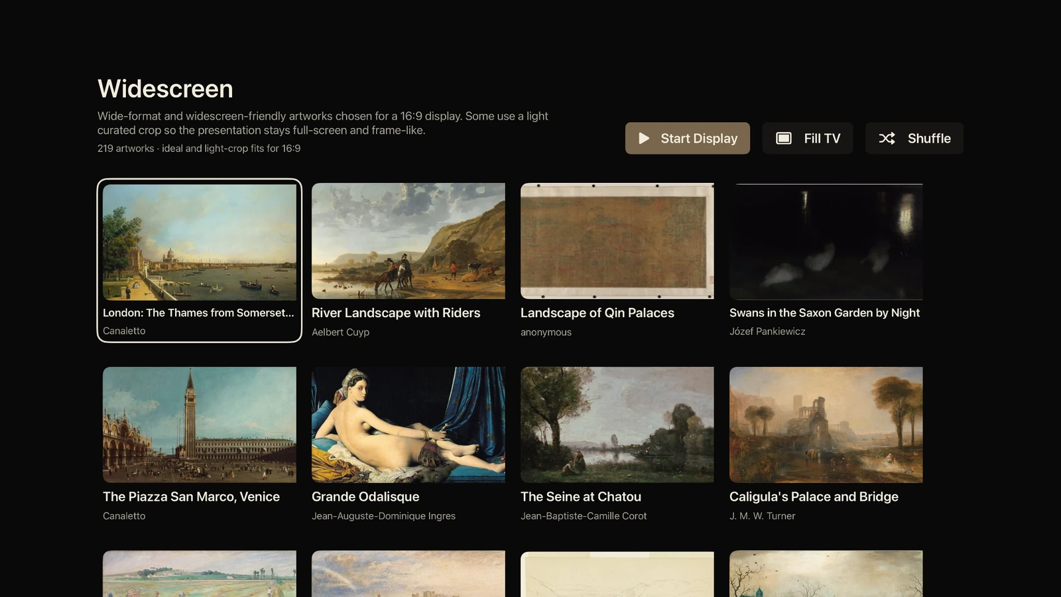1061x597 pixels.
Task: Start the artwork display
Action: pos(688,138)
